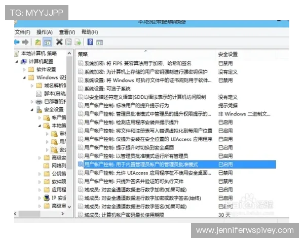
Task: Open the 帮助(H) menu
Action: [x=90, y=32]
